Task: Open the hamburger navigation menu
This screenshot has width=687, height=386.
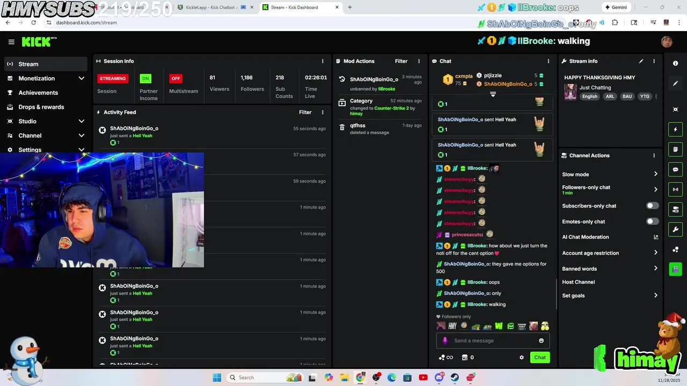Action: pos(11,42)
